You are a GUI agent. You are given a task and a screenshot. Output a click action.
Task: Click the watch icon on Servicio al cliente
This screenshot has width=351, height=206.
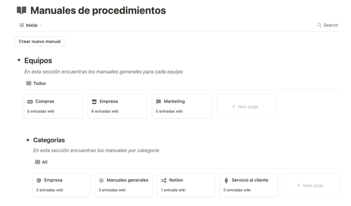coord(226,180)
